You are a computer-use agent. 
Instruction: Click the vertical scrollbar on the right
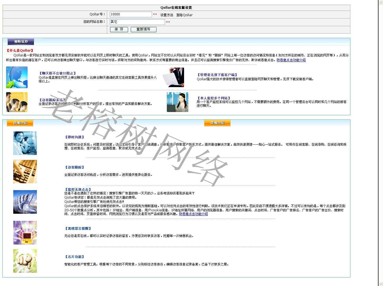point(380,143)
